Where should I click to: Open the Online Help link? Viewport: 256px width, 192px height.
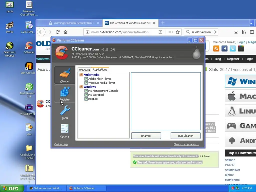tap(61, 144)
